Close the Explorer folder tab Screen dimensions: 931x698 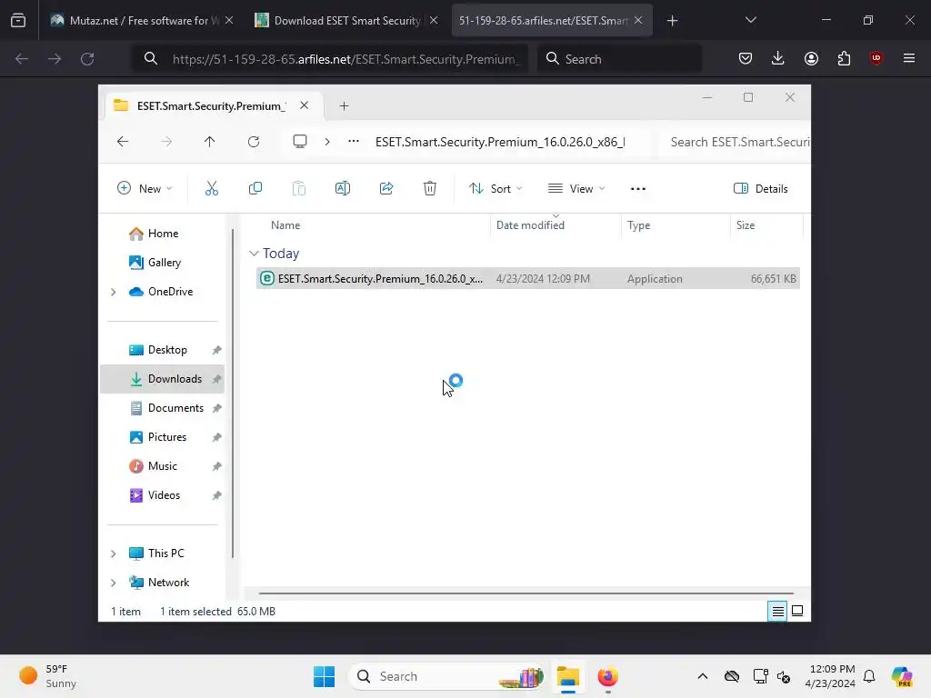point(304,105)
